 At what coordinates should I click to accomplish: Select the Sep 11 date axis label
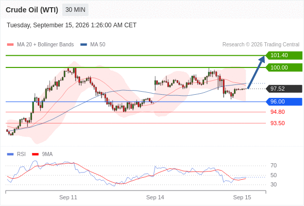click(x=68, y=197)
